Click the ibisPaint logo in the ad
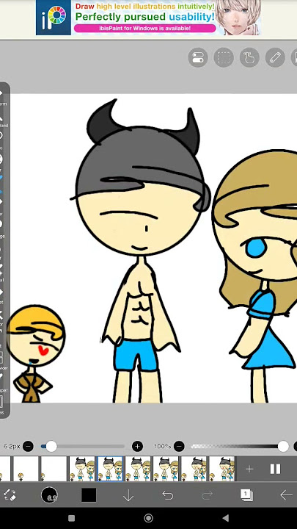 click(54, 18)
